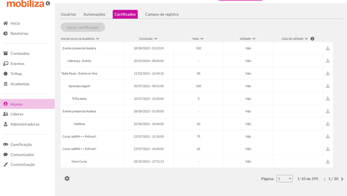Collapse the sidebar using the arrow beside the mobiliza logo
Screen dimensions: 347x196
point(48,4)
